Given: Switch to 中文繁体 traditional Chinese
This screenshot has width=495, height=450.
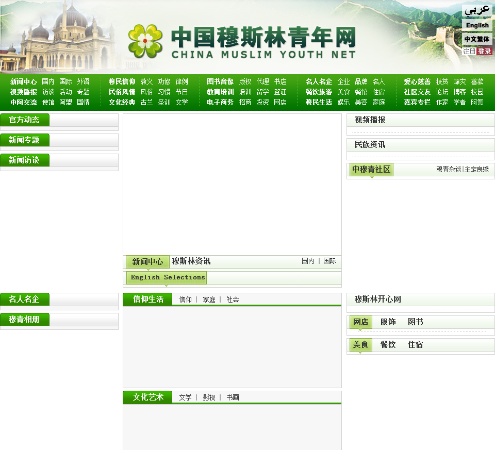Looking at the screenshot, I should coord(476,39).
